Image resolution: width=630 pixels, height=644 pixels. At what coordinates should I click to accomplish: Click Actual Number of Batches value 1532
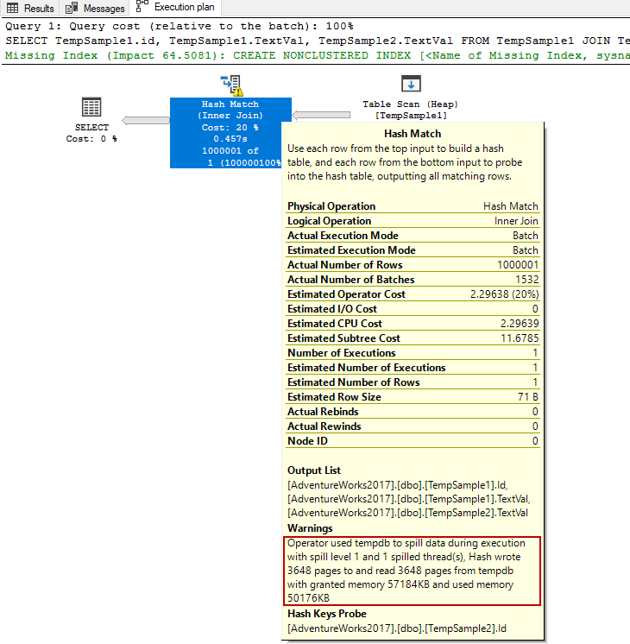point(527,280)
